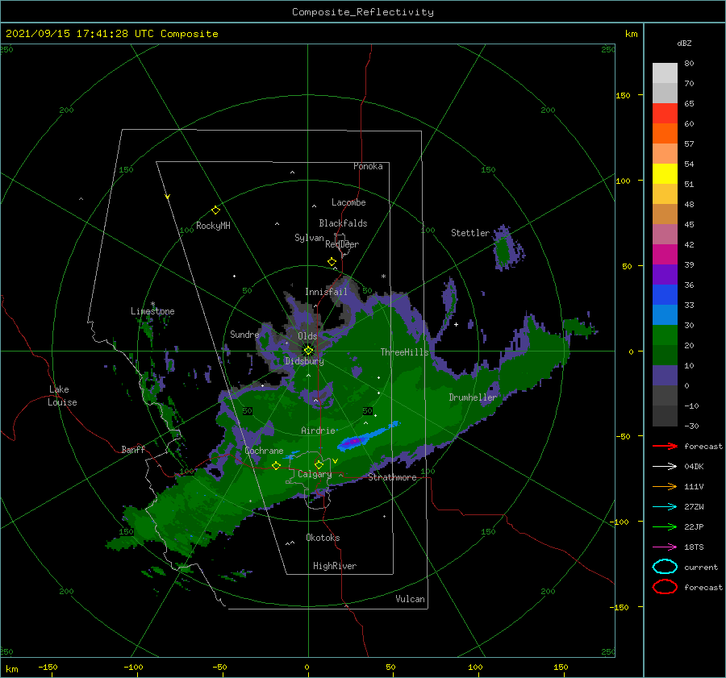Click the Composite_Reflectivity title
Screen dimensions: 726x678
363,12
